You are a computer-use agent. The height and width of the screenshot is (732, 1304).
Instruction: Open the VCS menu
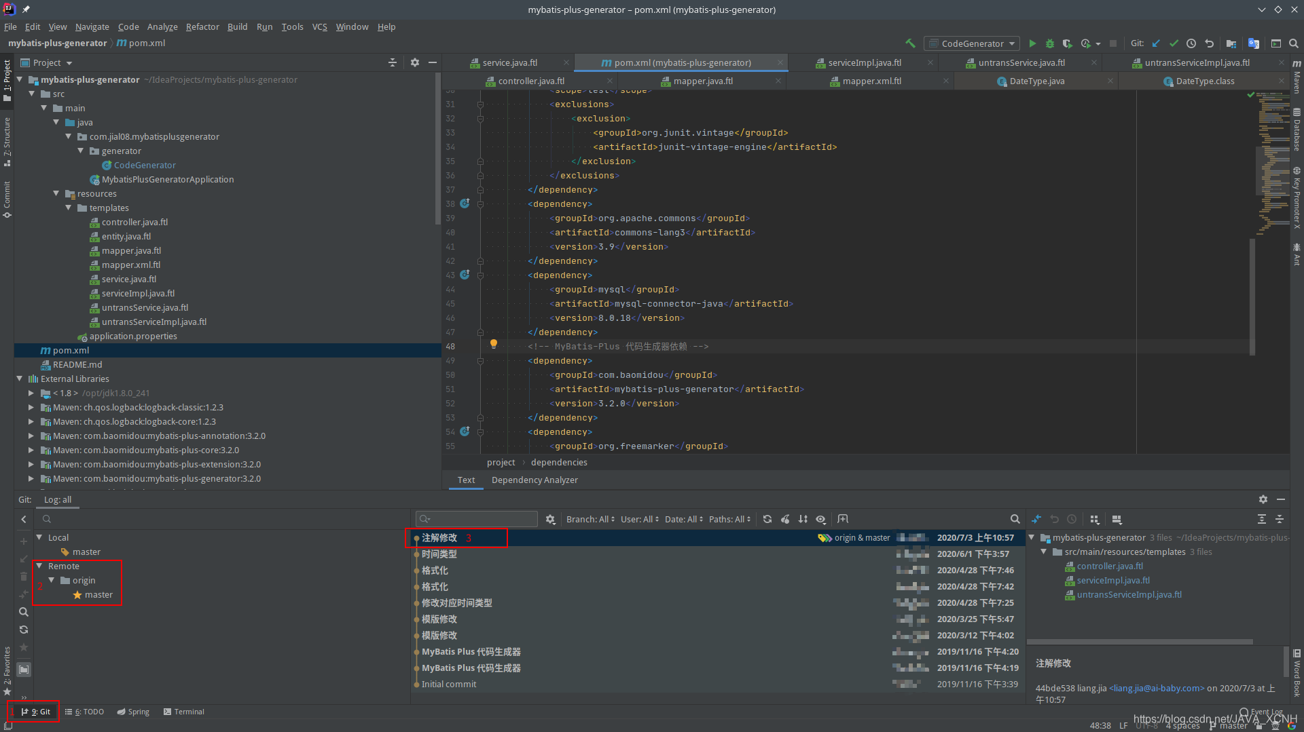point(319,26)
